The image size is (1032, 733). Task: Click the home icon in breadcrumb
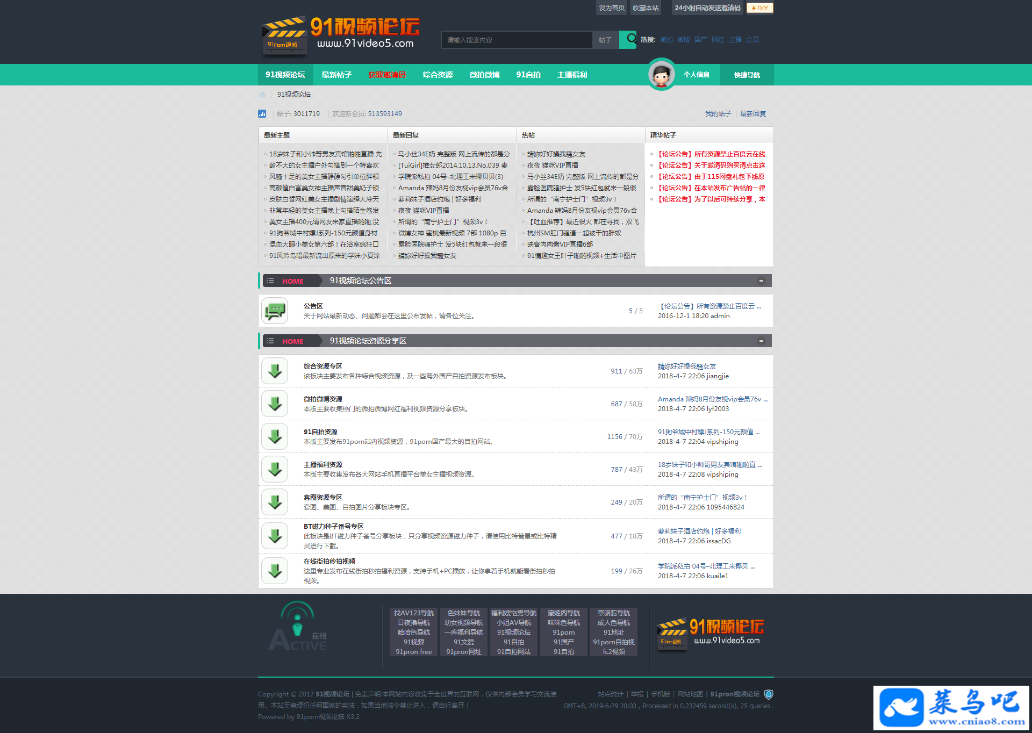[262, 95]
